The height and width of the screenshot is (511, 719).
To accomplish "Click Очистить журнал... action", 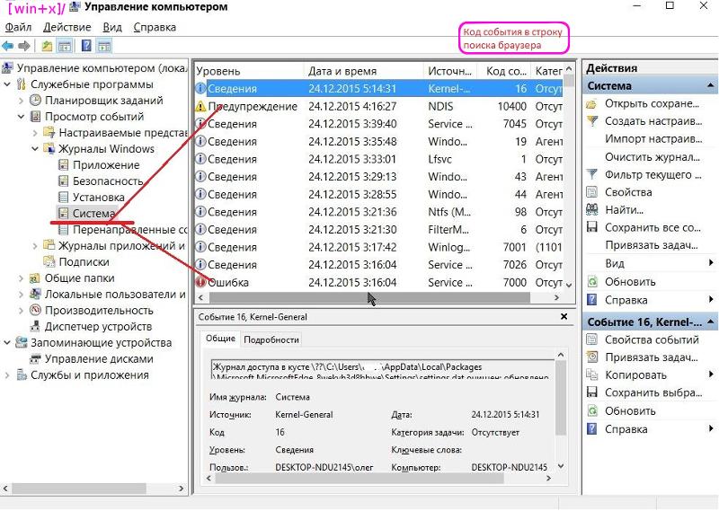I will coord(652,157).
